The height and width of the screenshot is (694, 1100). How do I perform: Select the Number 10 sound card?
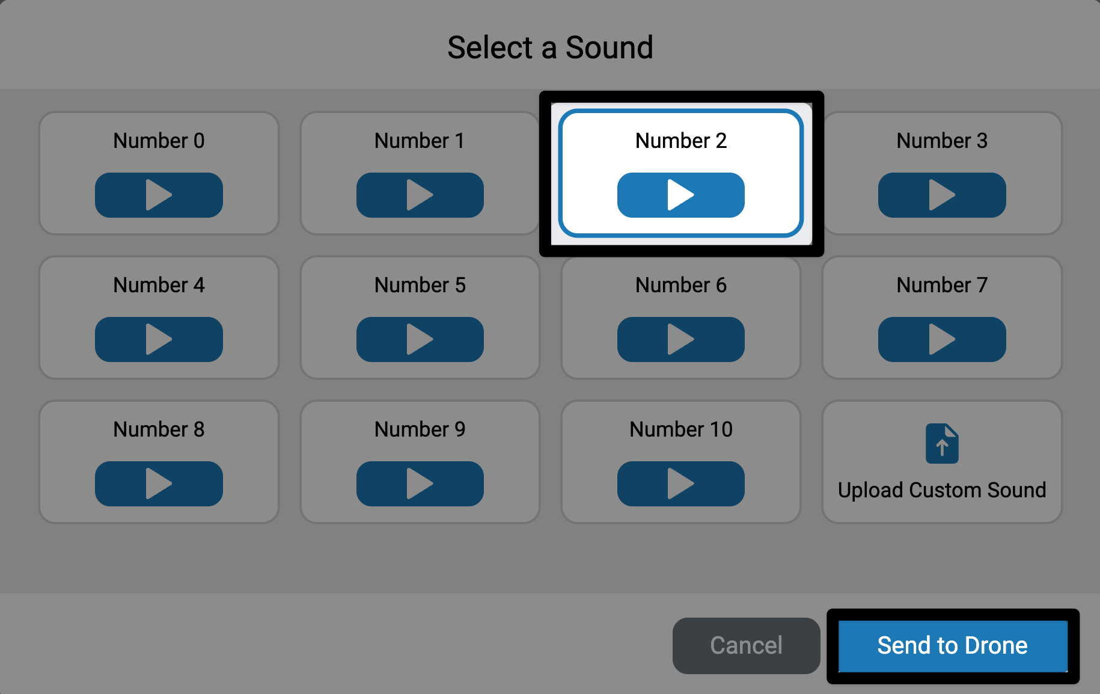tap(680, 429)
